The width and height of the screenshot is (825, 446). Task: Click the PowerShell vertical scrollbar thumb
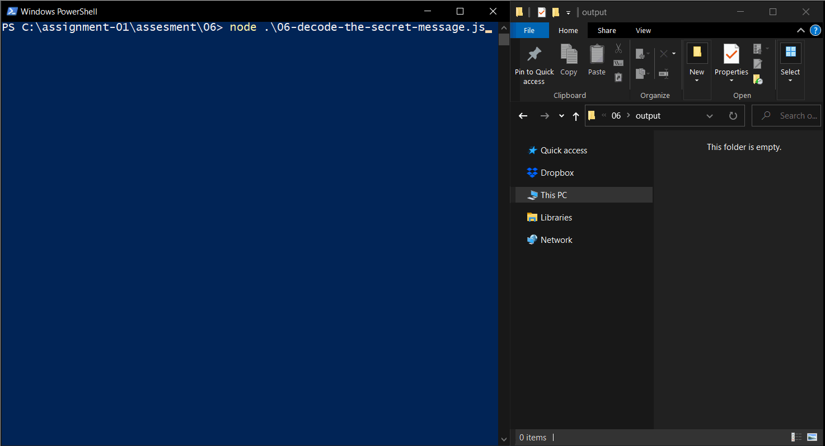click(x=504, y=39)
